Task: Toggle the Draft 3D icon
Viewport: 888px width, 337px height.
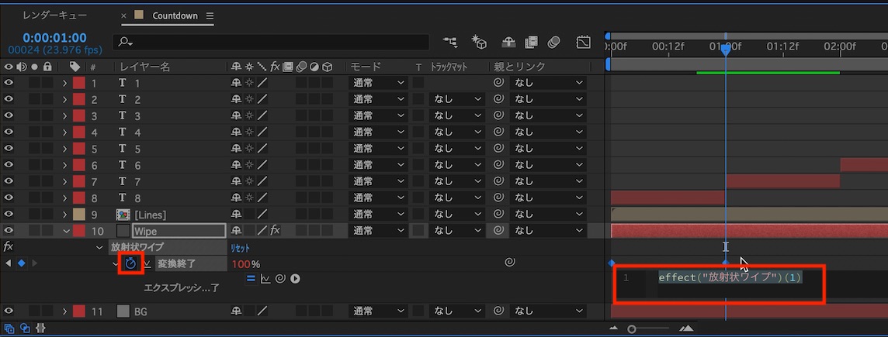Action: pyautogui.click(x=479, y=42)
